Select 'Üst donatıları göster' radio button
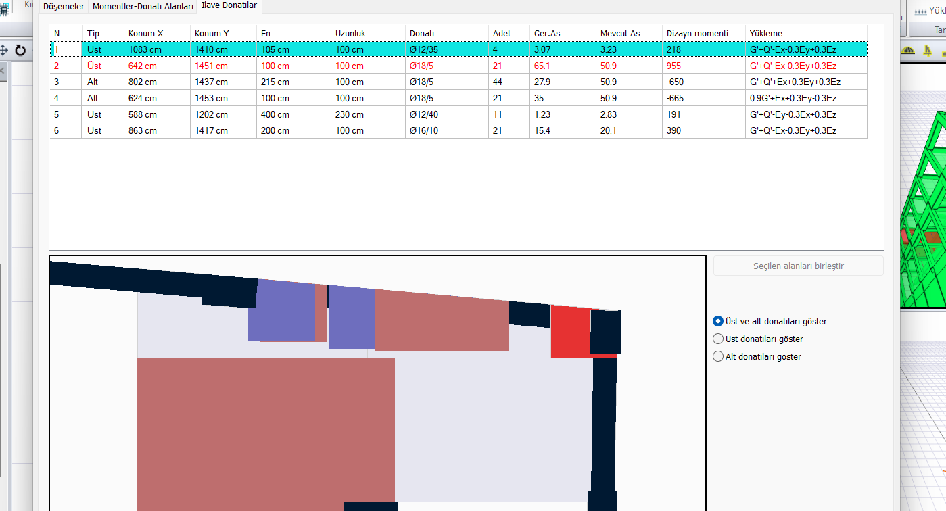Image resolution: width=946 pixels, height=511 pixels. (718, 339)
